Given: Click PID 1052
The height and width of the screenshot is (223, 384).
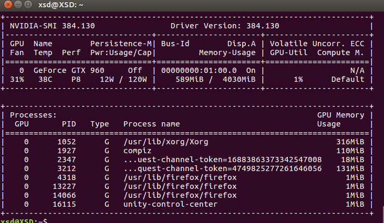Looking at the screenshot, I should click(67, 142).
